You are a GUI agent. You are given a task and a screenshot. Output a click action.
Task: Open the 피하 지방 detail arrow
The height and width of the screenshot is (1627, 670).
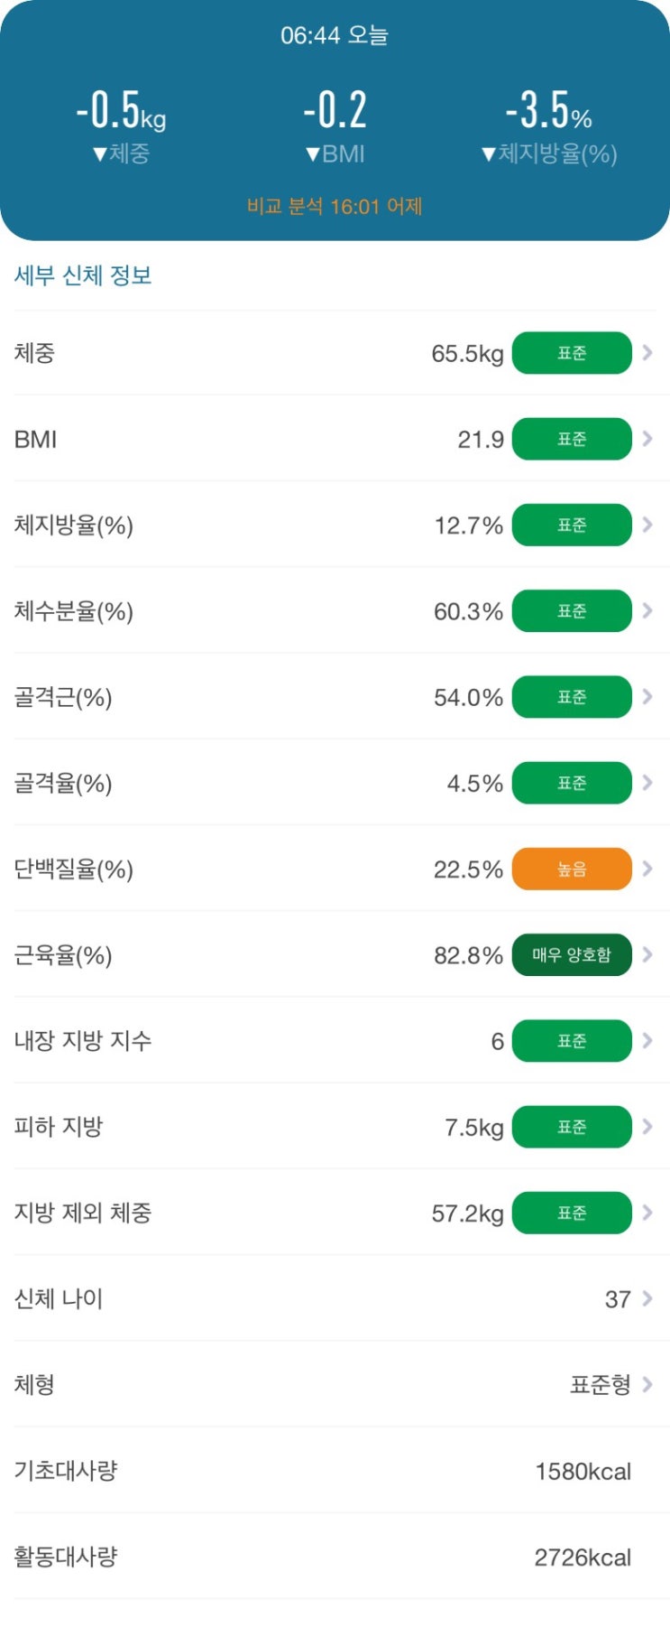[647, 1126]
